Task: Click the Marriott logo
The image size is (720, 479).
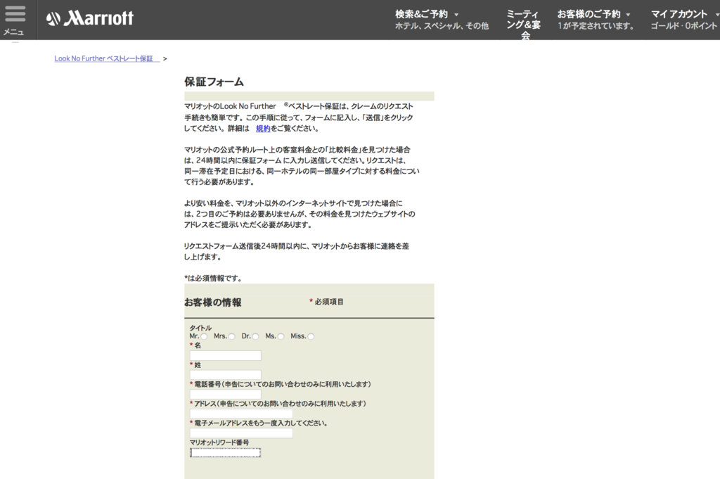Action: pyautogui.click(x=90, y=18)
